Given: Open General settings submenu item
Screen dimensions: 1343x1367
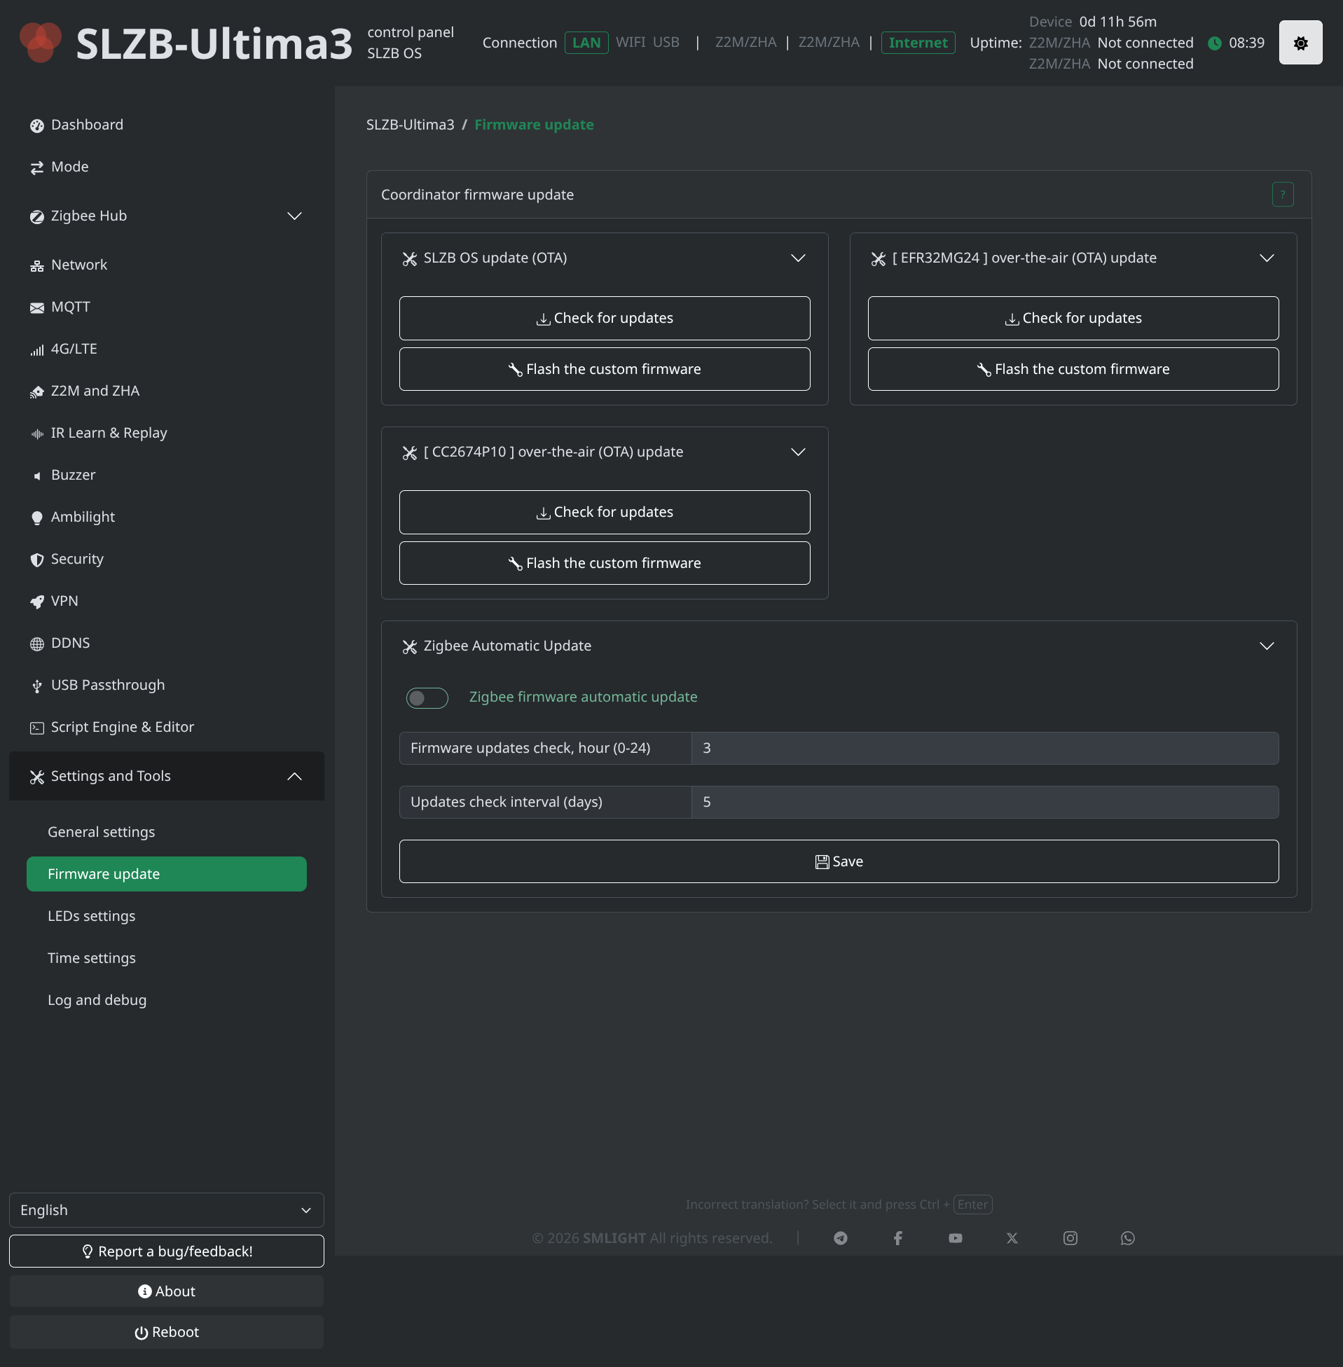Looking at the screenshot, I should tap(167, 832).
